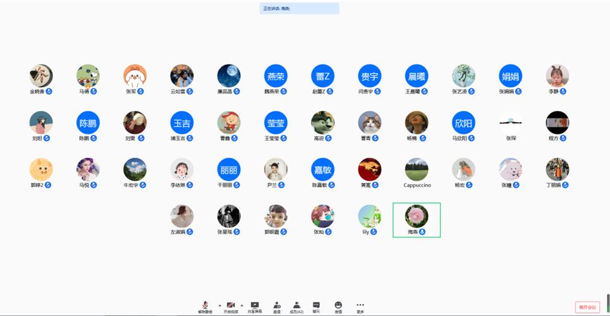Open the 成员(42) members list
The width and height of the screenshot is (610, 316).
(296, 306)
